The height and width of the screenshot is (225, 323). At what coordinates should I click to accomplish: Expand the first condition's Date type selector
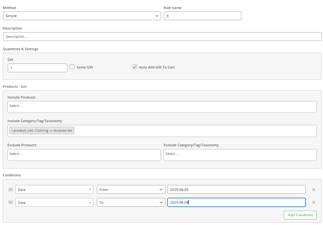click(x=54, y=189)
